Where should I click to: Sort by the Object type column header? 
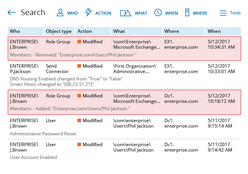pyautogui.click(x=60, y=31)
